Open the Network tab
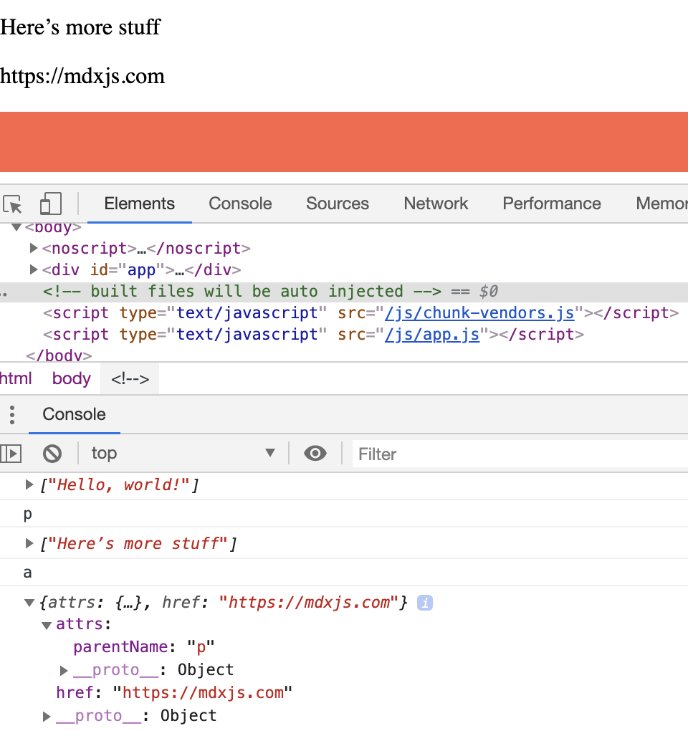The image size is (688, 731). click(x=435, y=204)
